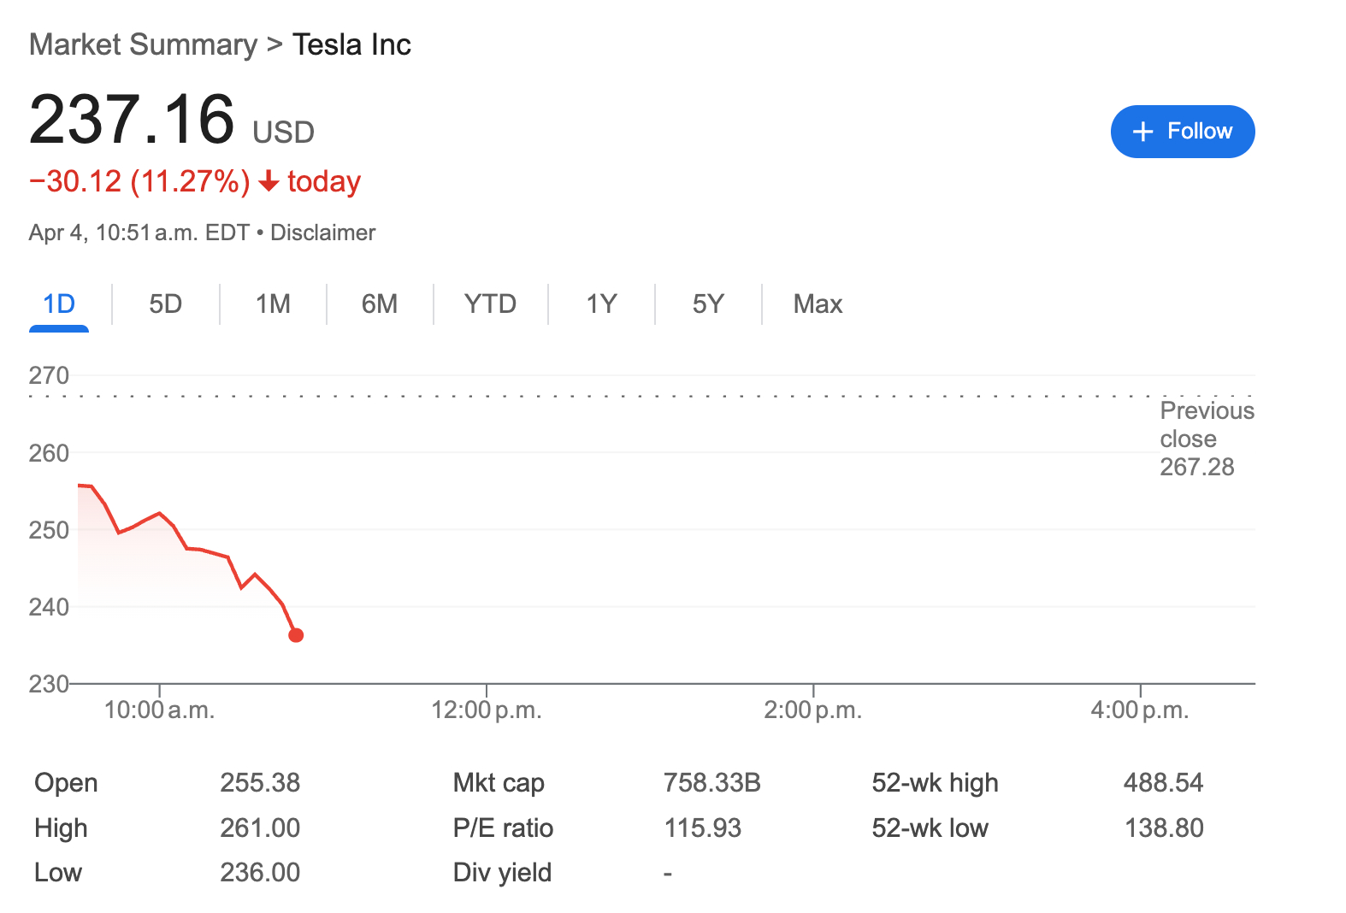The width and height of the screenshot is (1346, 913).
Task: Click the Mkt cap value 758.33B
Action: 711,783
